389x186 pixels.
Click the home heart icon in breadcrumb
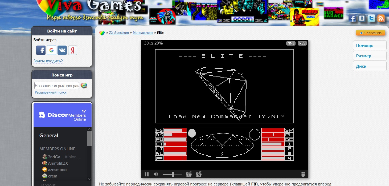(x=102, y=33)
